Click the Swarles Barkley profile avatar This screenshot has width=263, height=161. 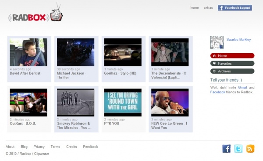point(217,42)
